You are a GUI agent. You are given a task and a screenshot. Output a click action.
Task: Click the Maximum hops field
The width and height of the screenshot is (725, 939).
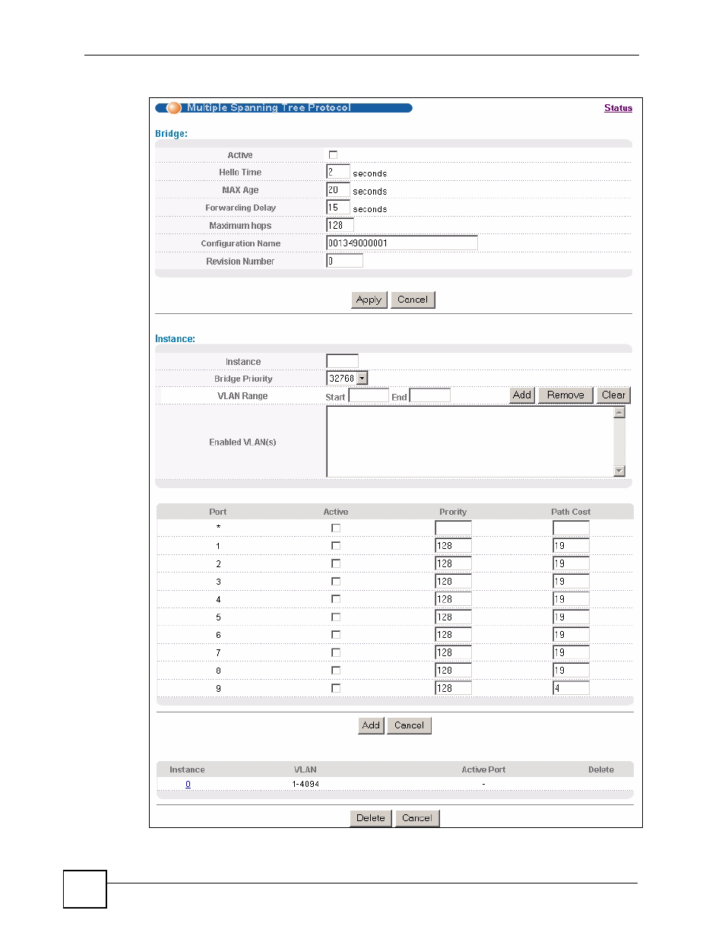[x=340, y=225]
